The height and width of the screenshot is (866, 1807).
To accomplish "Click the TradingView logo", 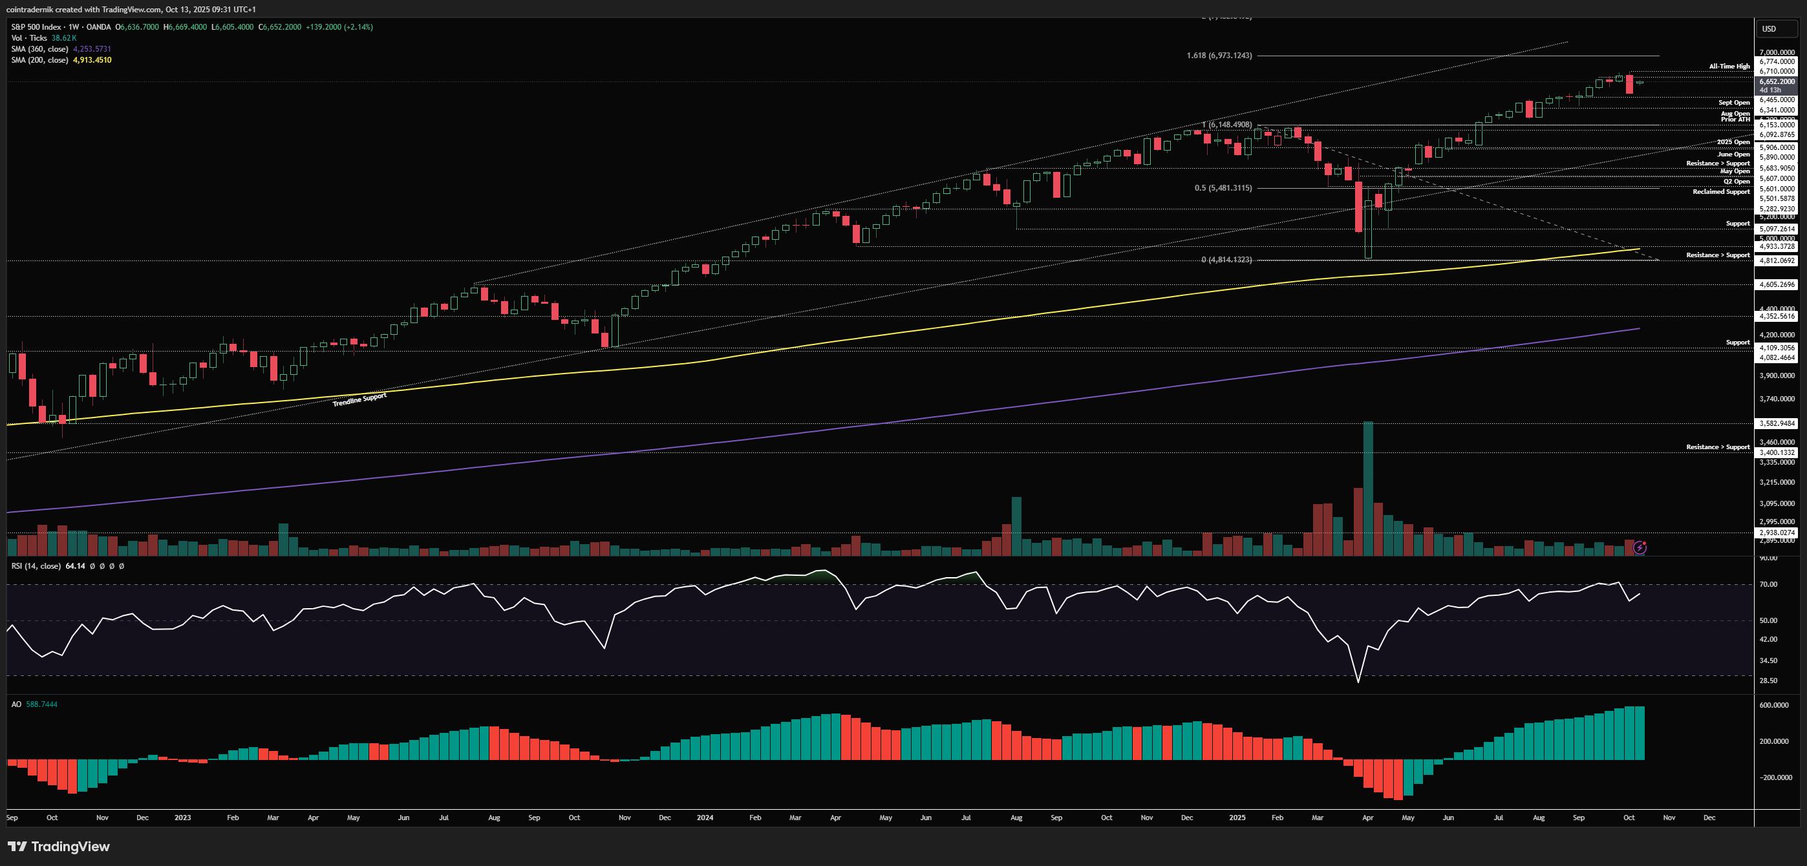I will pos(59,847).
